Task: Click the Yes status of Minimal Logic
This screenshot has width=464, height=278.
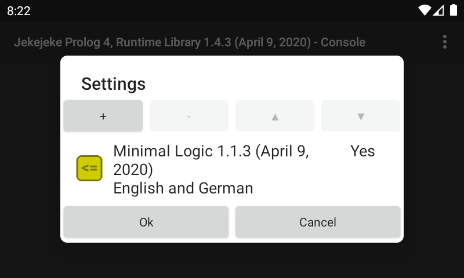Action: pyautogui.click(x=362, y=151)
